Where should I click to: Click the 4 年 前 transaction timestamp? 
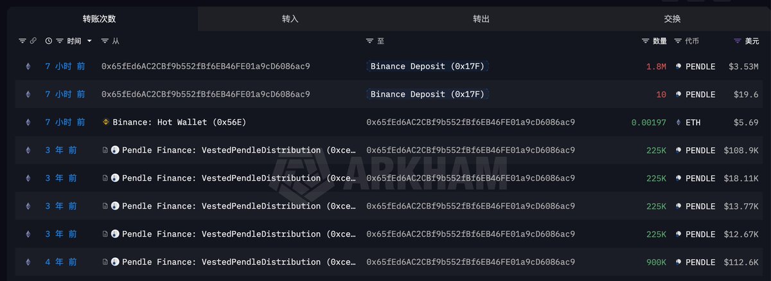pos(60,262)
